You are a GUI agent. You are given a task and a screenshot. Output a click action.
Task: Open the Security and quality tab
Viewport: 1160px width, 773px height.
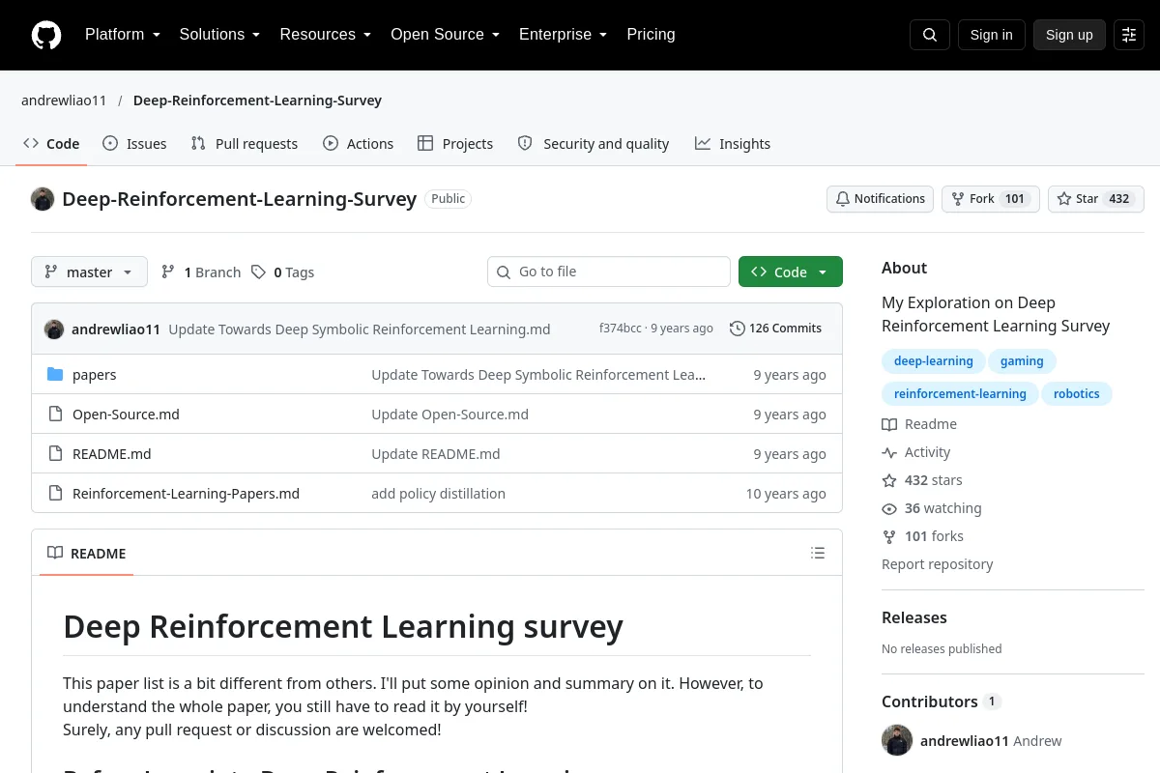click(x=594, y=144)
